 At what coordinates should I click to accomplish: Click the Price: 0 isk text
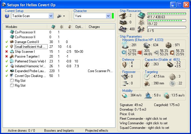(127, 114)
